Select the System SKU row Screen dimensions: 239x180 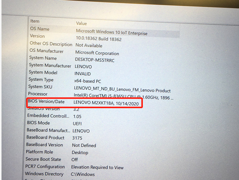40,87
